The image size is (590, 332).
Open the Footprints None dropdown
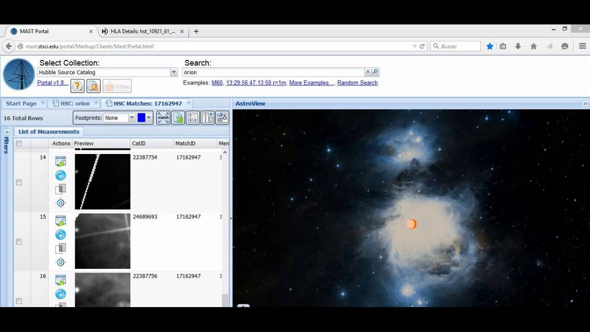(131, 118)
